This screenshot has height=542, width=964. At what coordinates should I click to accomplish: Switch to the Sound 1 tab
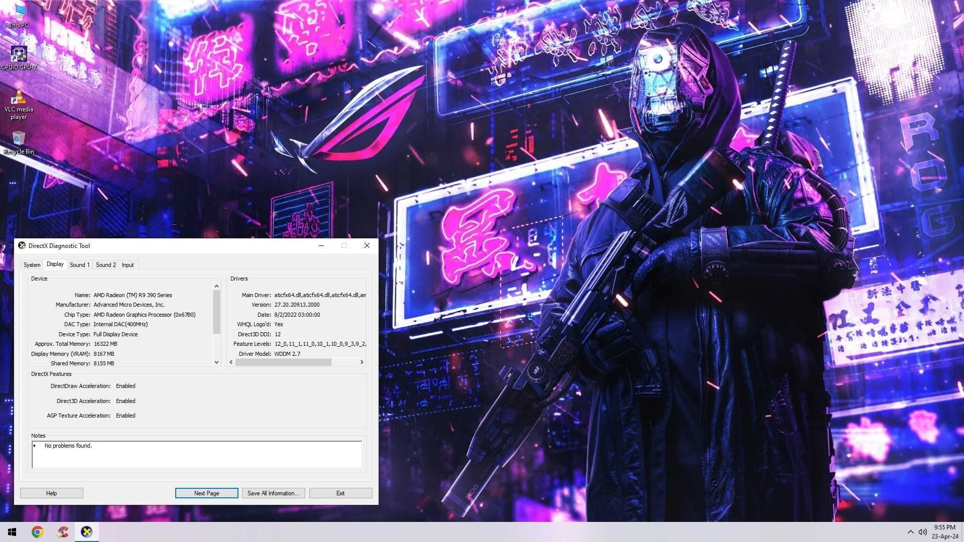(79, 265)
